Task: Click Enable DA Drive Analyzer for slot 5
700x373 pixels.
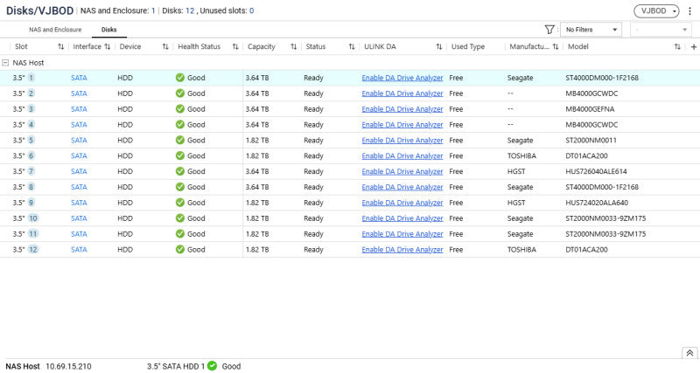Action: [x=402, y=141]
